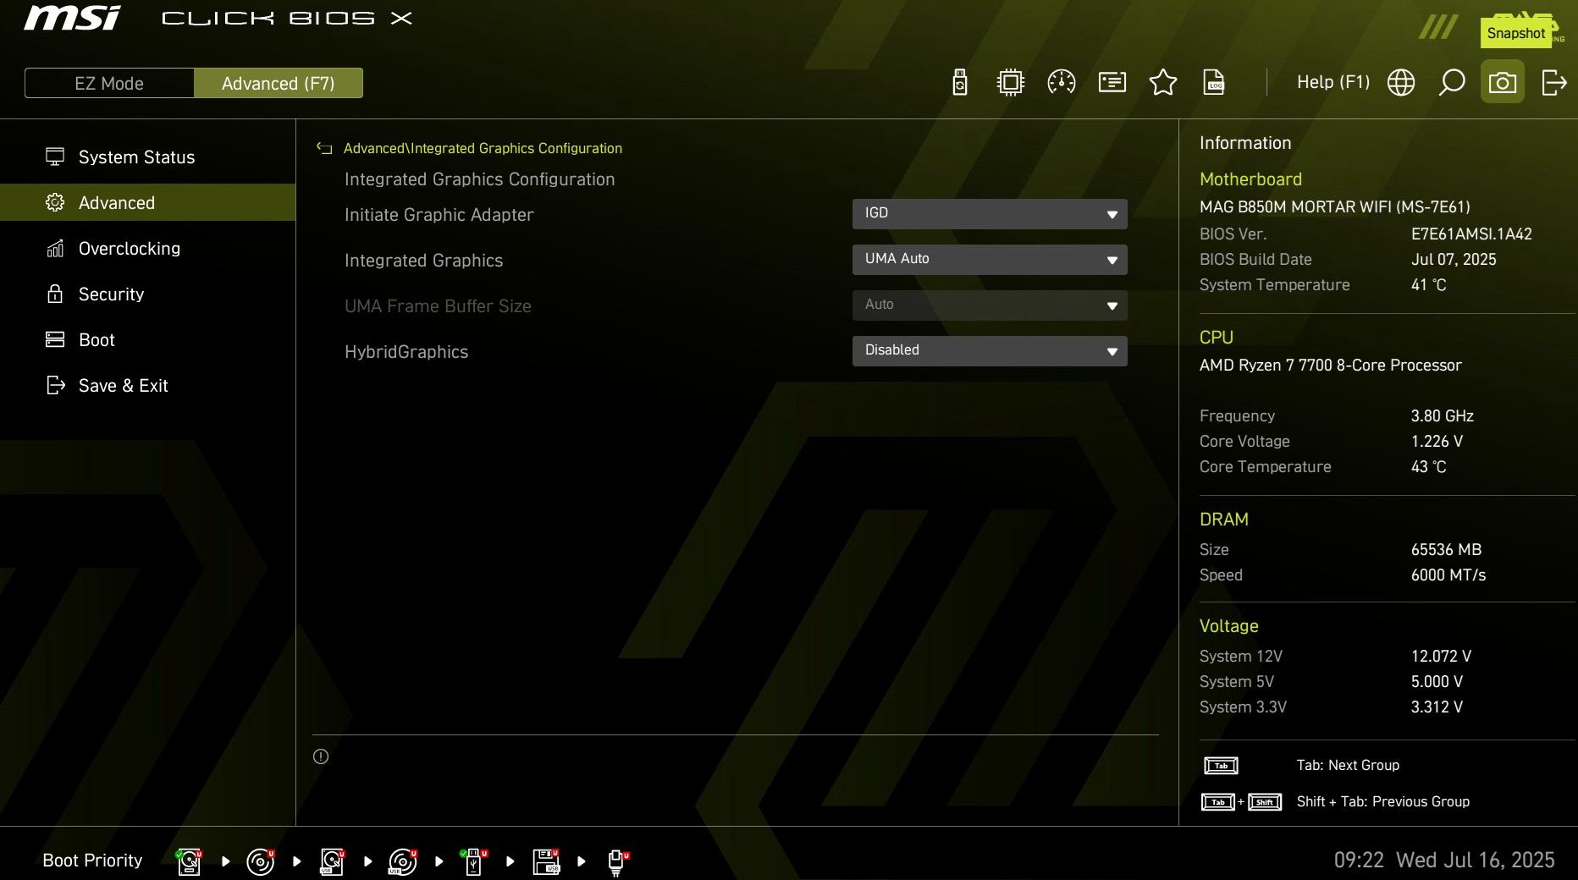
Task: Click the Core Voltage 1.226 V value
Action: coord(1437,442)
